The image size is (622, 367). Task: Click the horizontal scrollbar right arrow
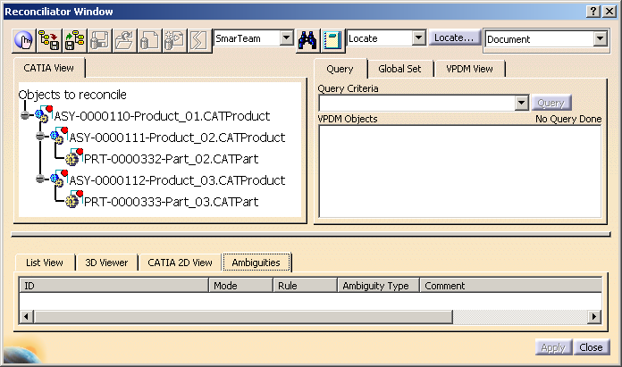(594, 317)
